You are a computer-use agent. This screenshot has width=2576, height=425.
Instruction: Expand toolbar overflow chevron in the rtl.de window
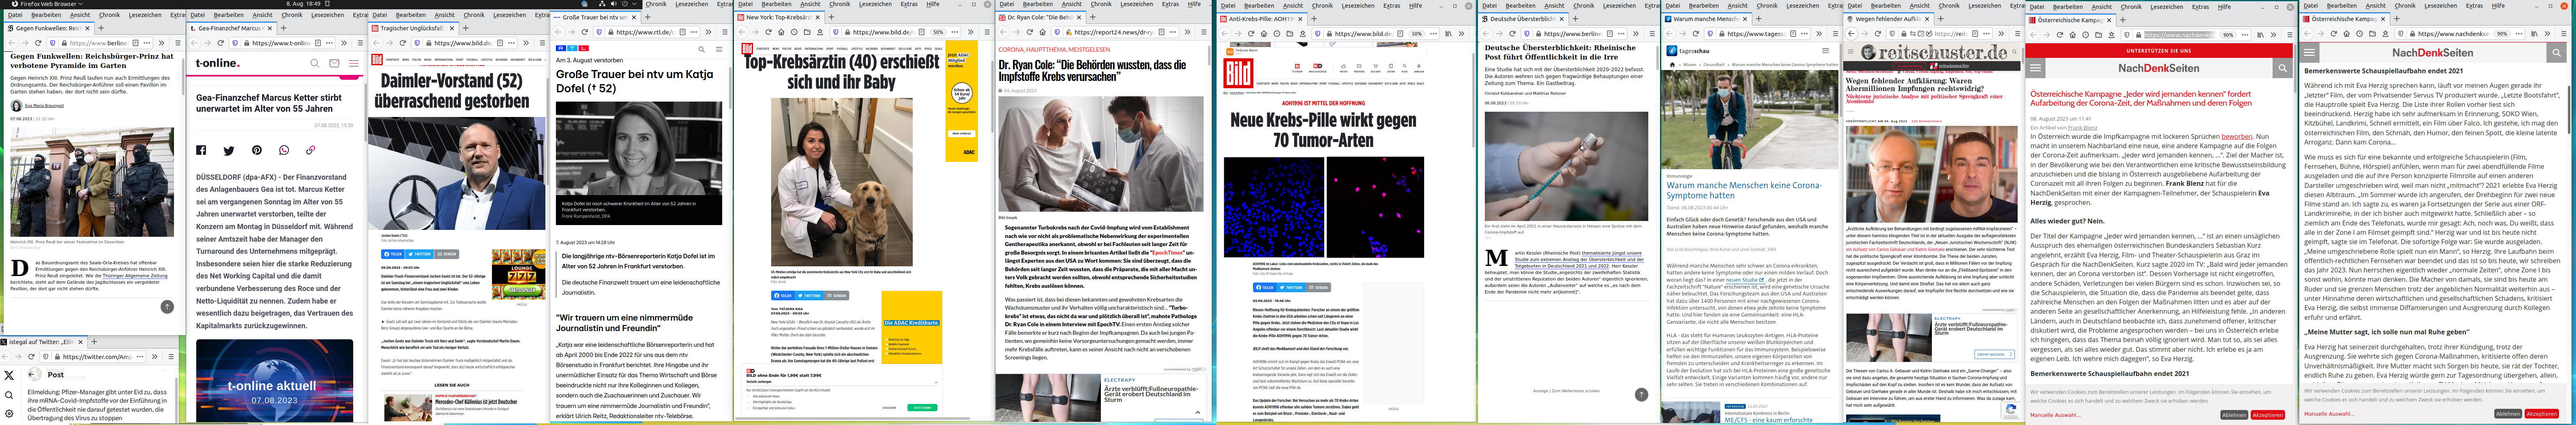[x=709, y=32]
